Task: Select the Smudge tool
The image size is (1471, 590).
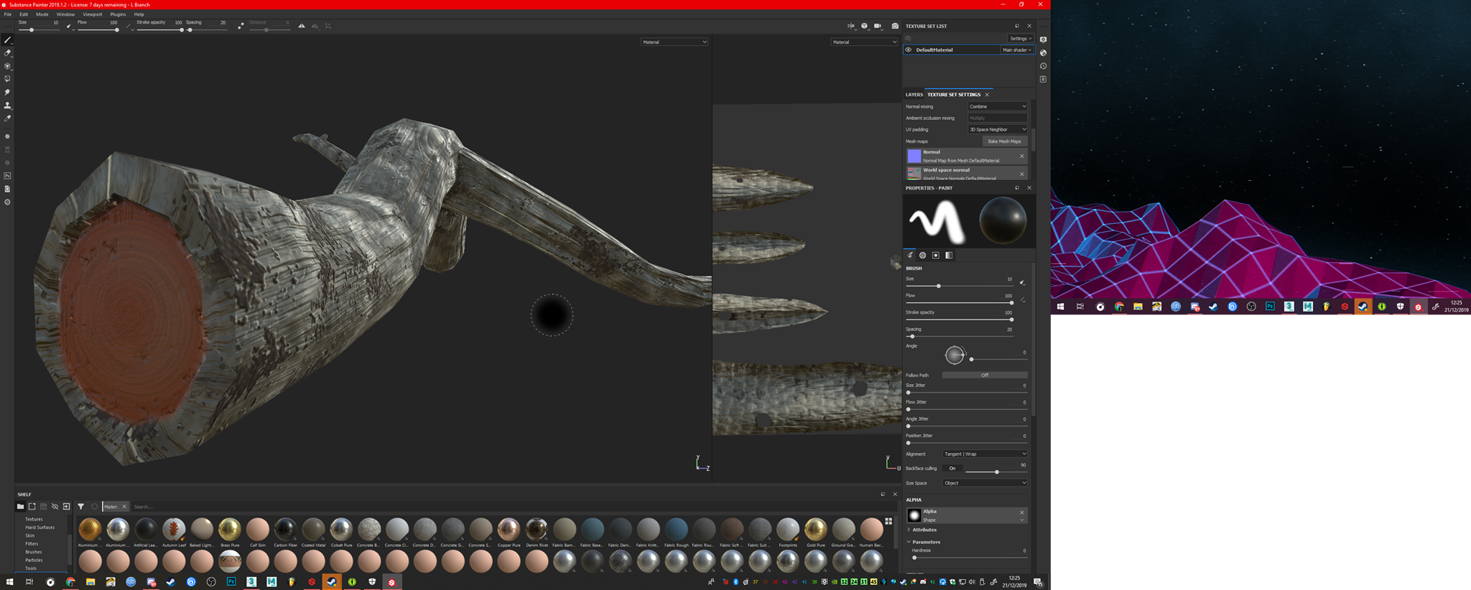Action: (x=7, y=92)
